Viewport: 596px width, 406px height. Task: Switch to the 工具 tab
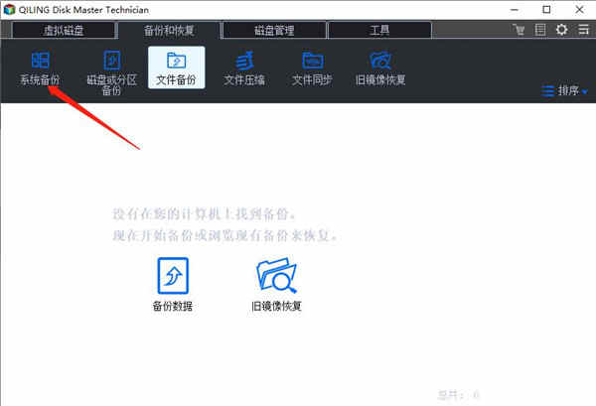pyautogui.click(x=379, y=30)
